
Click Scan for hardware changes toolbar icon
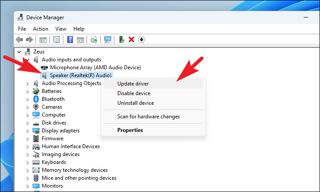pyautogui.click(x=108, y=39)
